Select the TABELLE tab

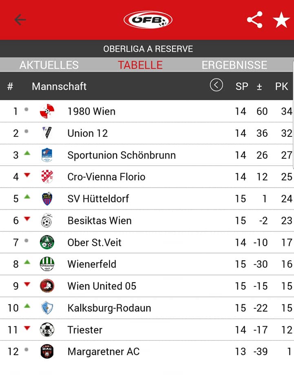pos(140,65)
